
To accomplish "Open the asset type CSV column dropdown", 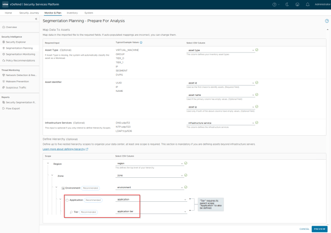I will tap(253, 50).
